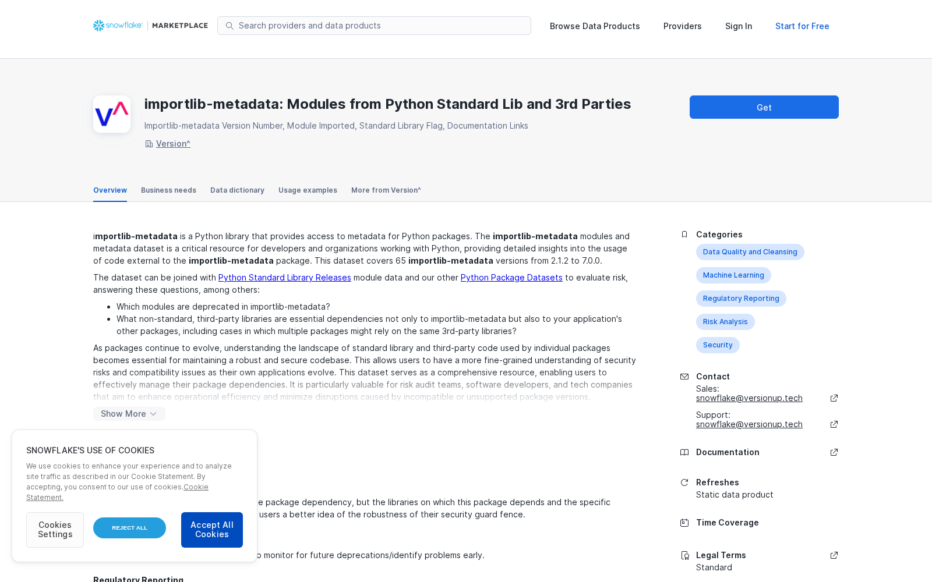
Task: Click 'SNOWFLAKE'S USE OF COOKIES' heading
Action: [90, 450]
